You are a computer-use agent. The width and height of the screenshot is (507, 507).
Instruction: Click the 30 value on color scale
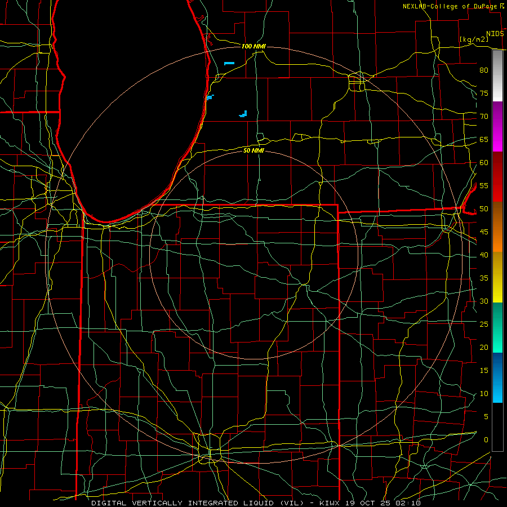(x=484, y=301)
